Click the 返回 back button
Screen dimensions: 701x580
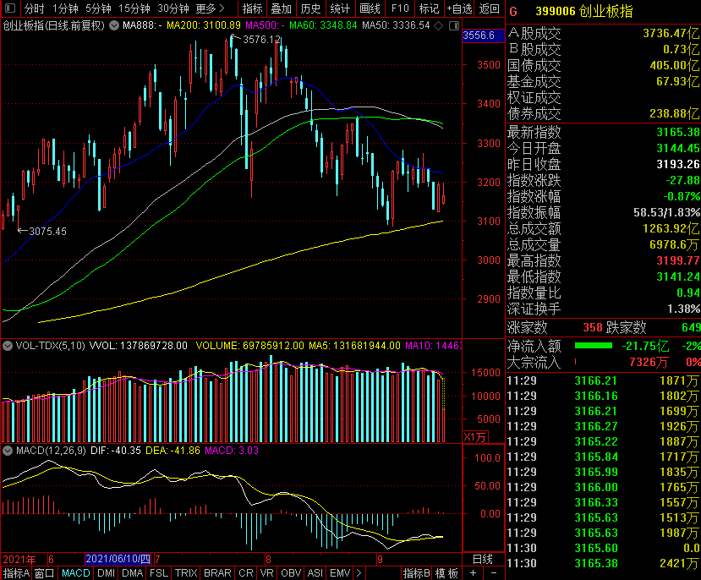(489, 8)
